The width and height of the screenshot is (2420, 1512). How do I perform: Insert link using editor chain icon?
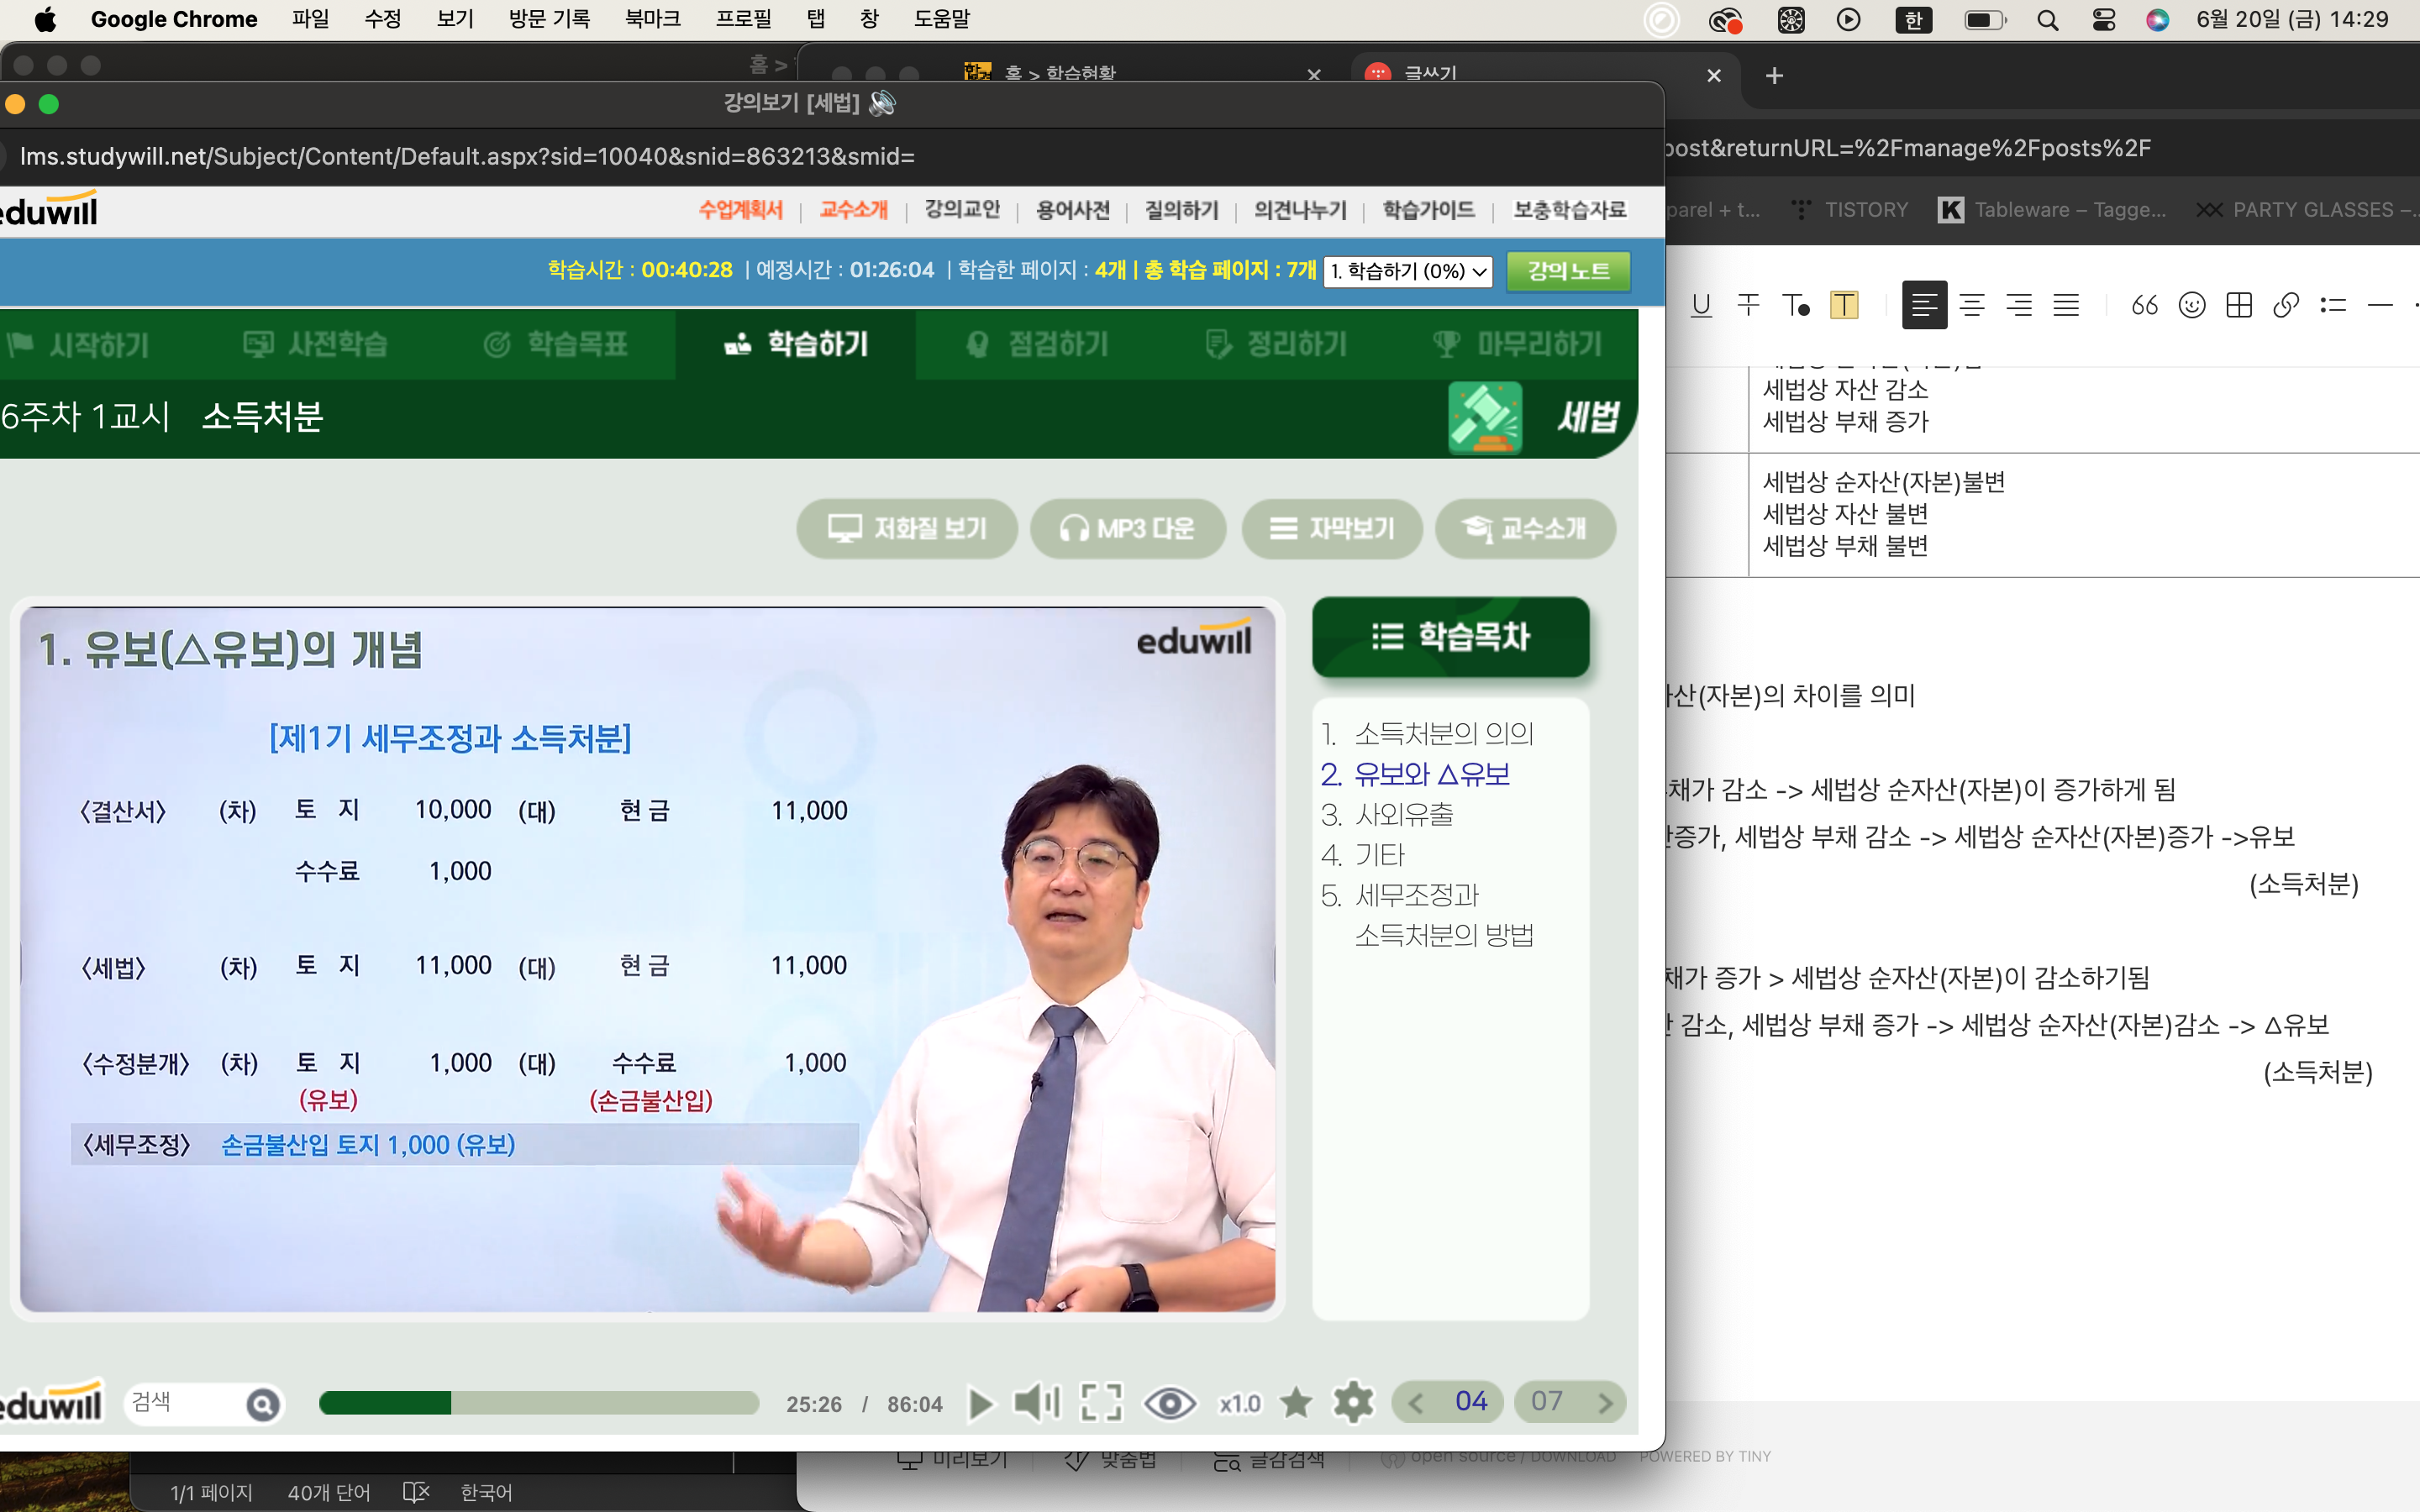2286,305
